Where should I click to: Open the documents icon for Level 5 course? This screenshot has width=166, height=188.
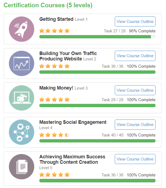pos(22,167)
